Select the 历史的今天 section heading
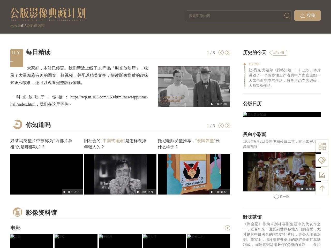Screen dimensions: 331x248 pyautogui.click(x=254, y=52)
